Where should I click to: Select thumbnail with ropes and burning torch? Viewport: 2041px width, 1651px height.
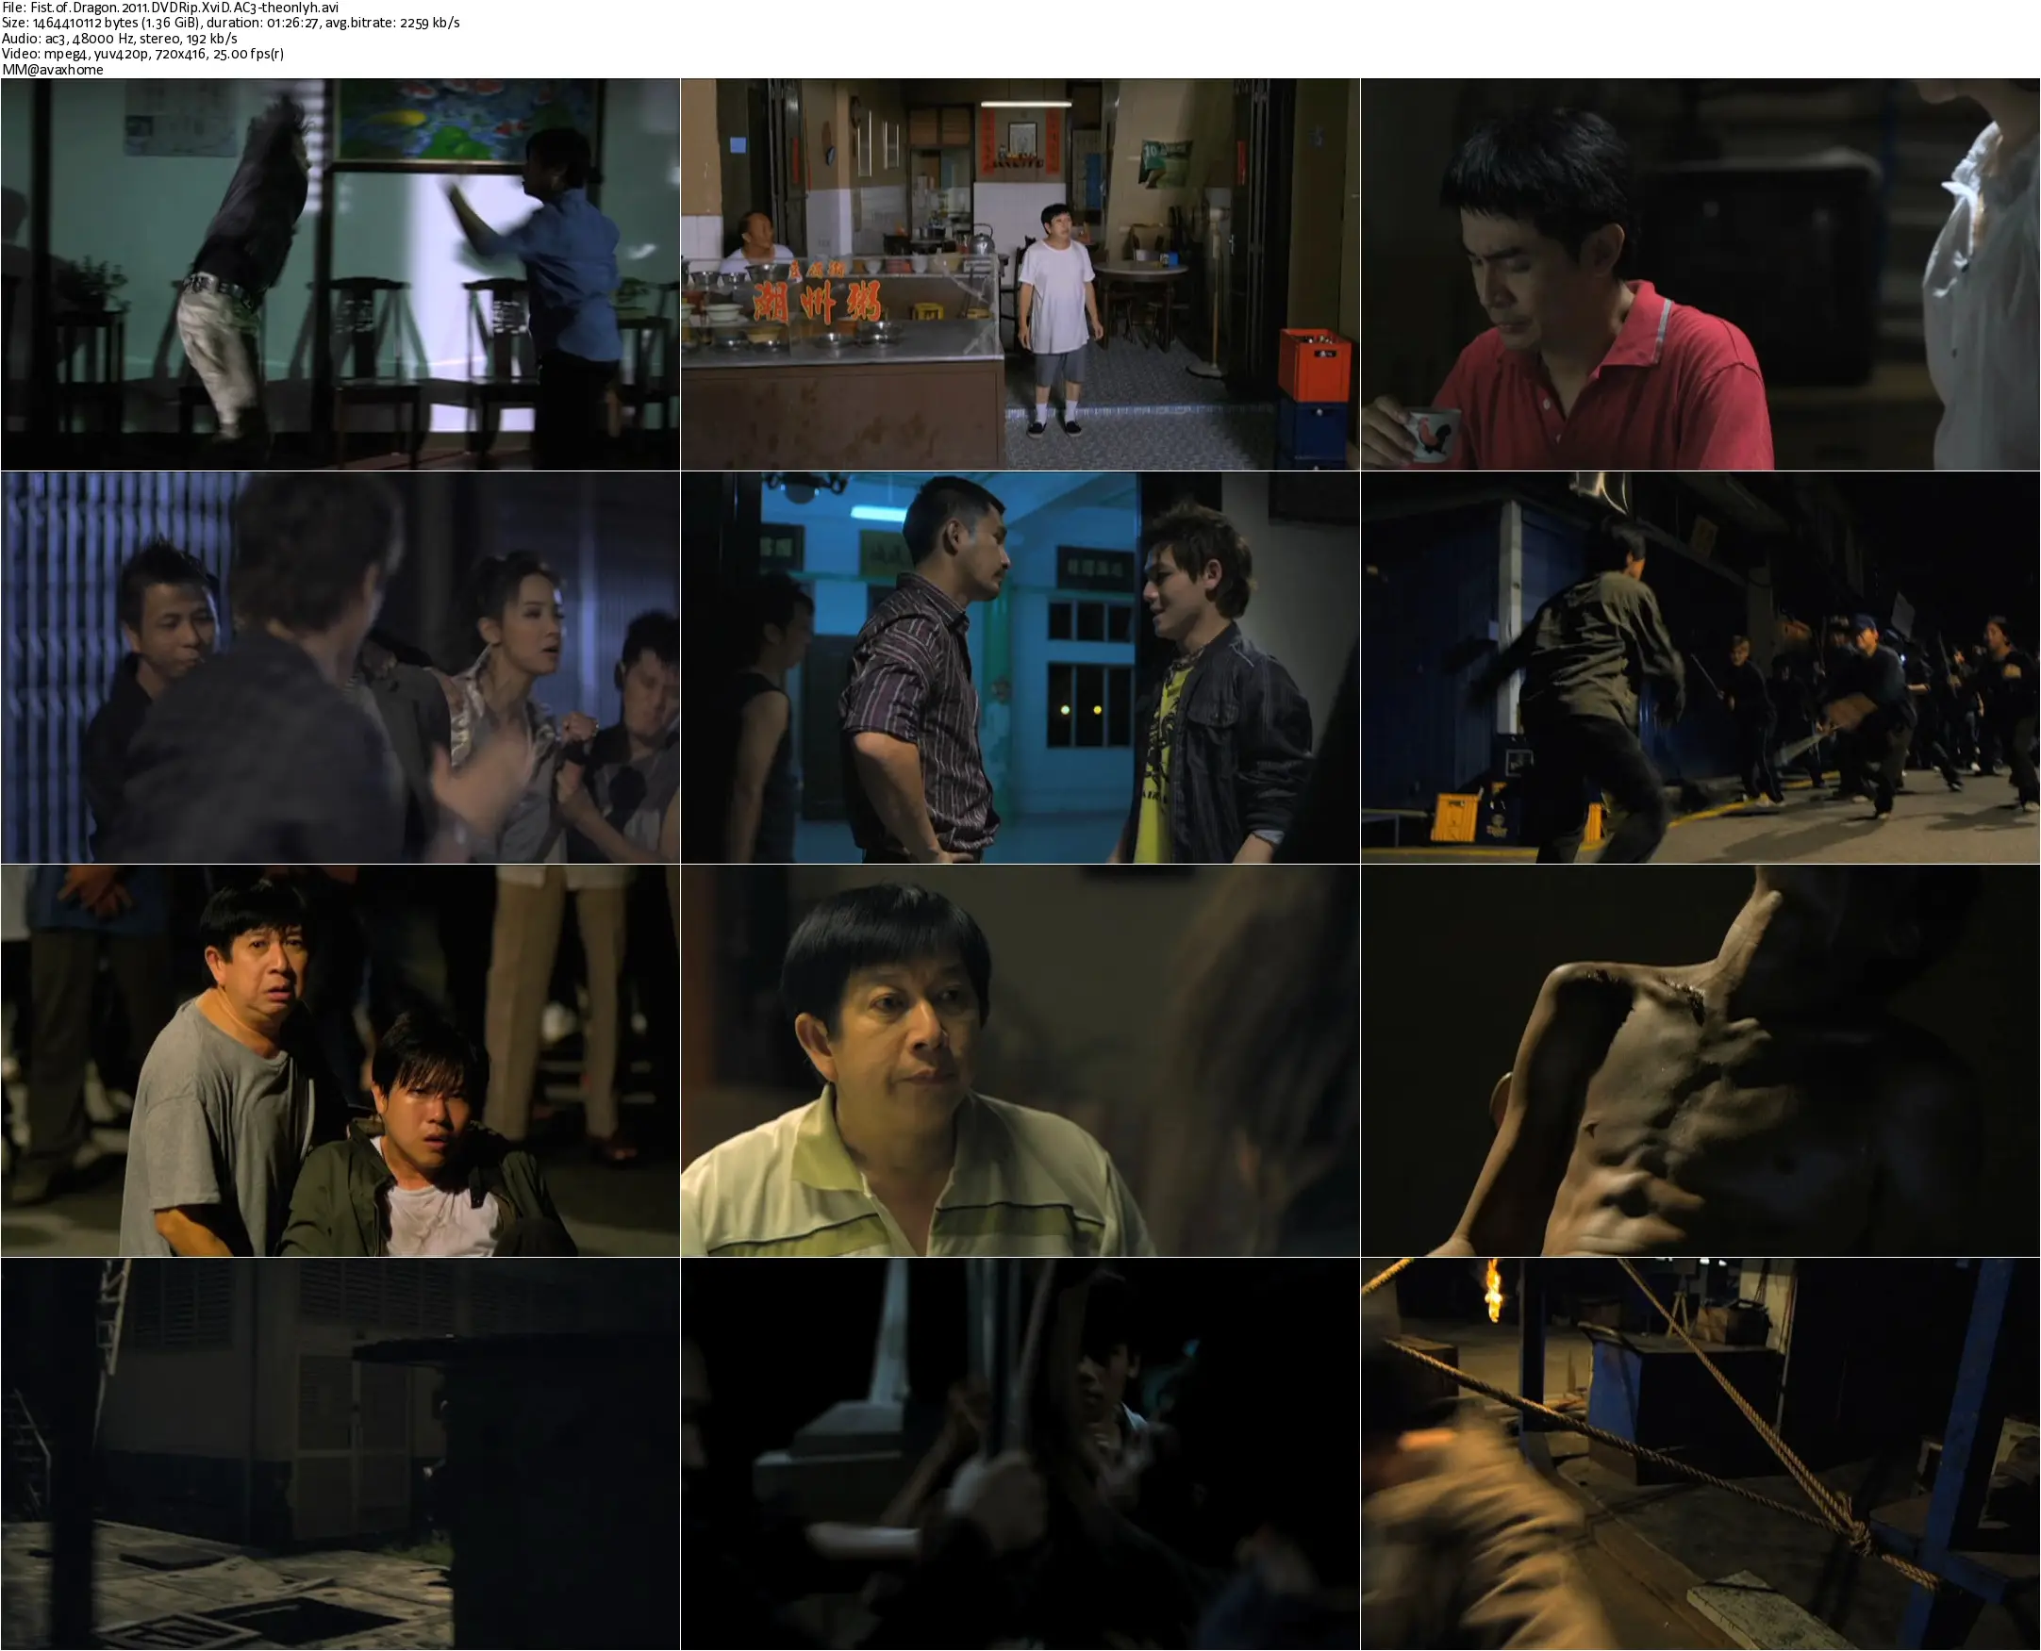coord(1701,1454)
